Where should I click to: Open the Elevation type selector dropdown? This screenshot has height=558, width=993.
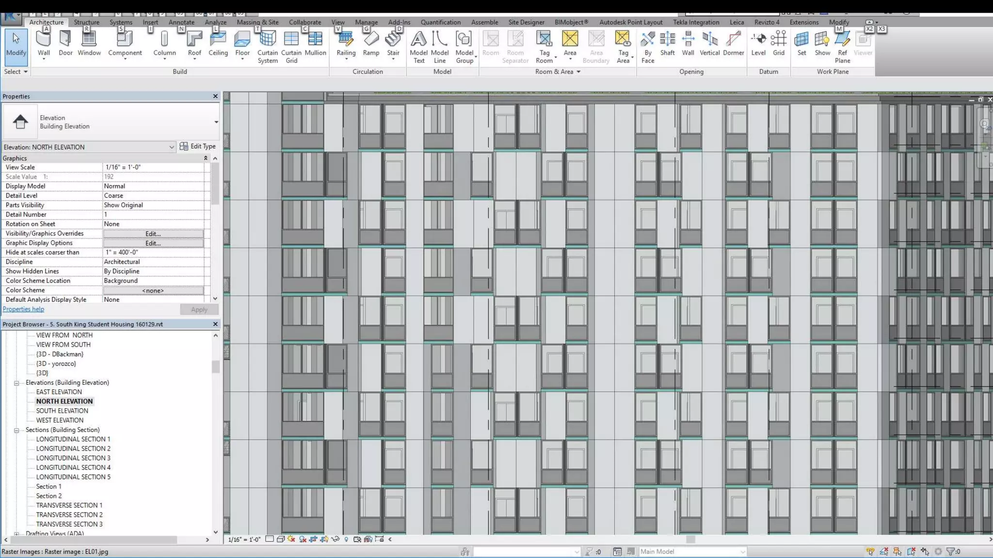click(x=216, y=122)
